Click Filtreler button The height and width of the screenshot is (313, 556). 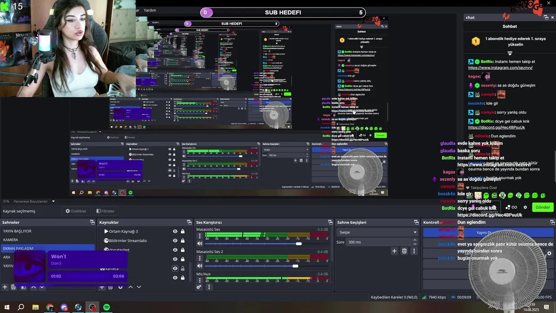click(x=105, y=211)
